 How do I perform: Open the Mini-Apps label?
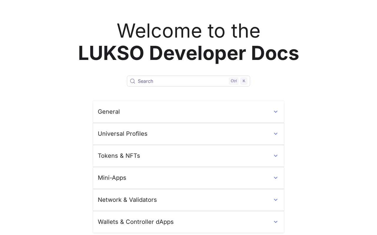tap(112, 178)
